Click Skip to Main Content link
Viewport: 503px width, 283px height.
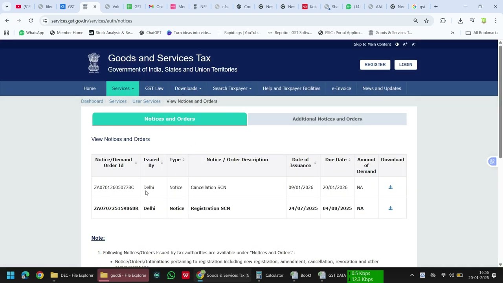click(372, 44)
